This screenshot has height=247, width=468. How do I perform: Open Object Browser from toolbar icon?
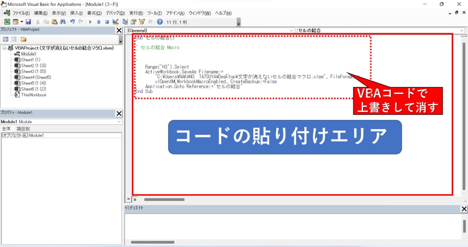[x=142, y=22]
